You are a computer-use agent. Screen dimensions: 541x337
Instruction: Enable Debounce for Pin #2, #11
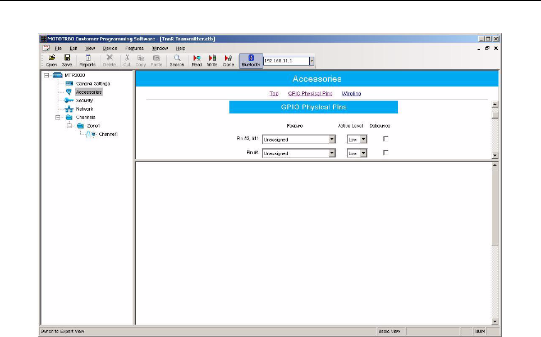coord(386,139)
